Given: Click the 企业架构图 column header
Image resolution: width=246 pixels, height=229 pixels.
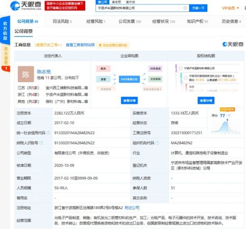Looking at the screenshot, I should [x=129, y=56].
